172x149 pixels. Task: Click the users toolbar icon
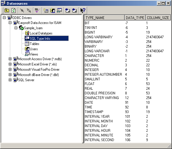coord(53,11)
